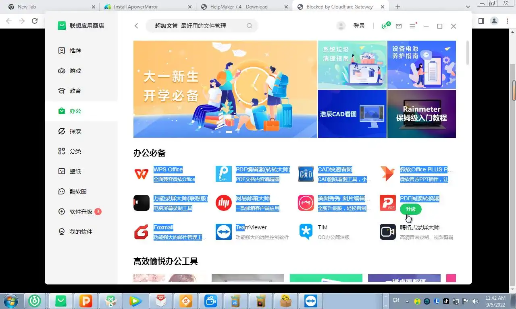The width and height of the screenshot is (516, 309).
Task: Switch to the New Tab browser tab
Action: (51, 7)
